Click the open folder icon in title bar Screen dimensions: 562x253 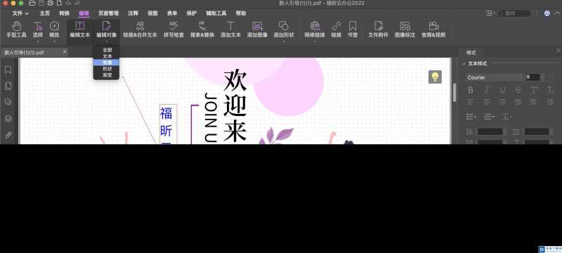(32, 3)
